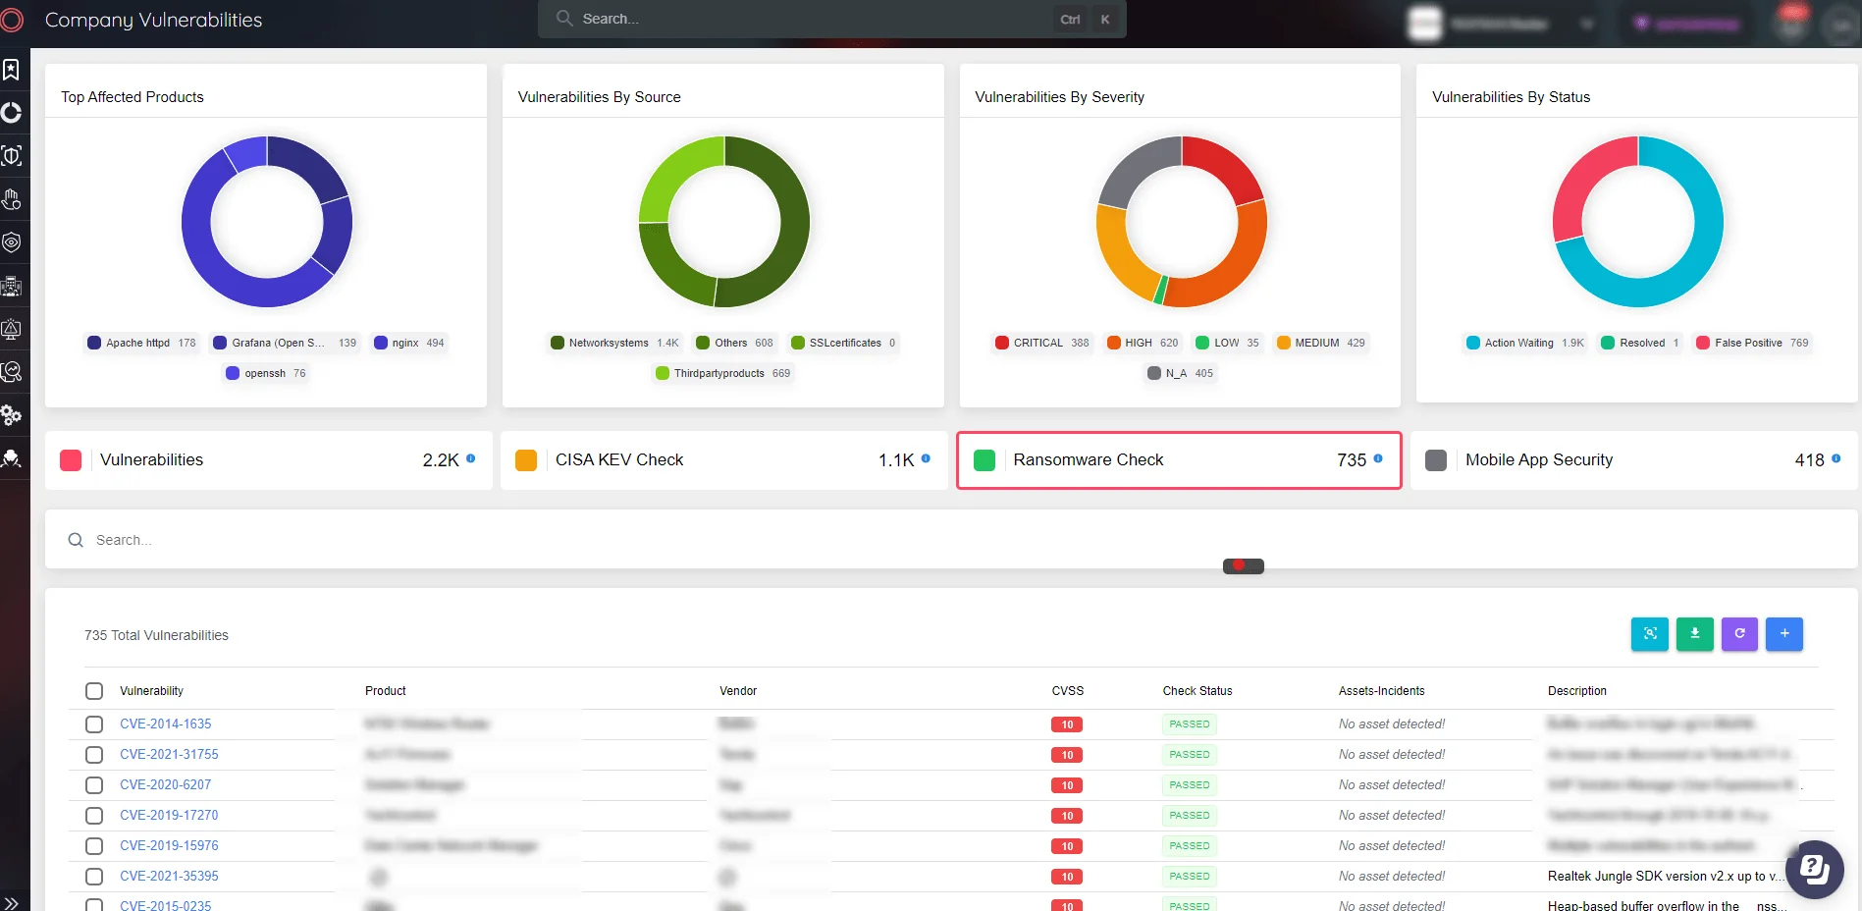Screen dimensions: 1862x911
Task: Open the analytics magnifier icon in the sidebar
Action: click(x=12, y=372)
